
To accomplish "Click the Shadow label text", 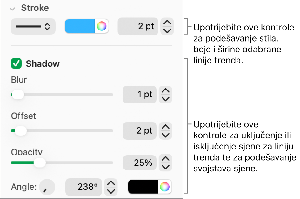I will [43, 63].
